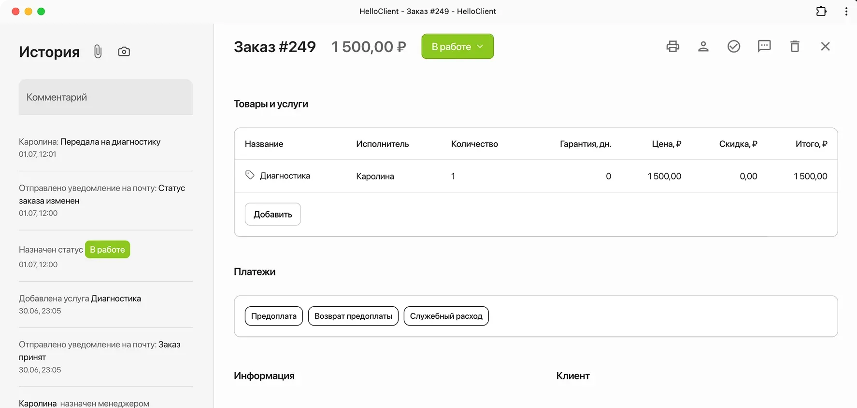Click the В работе status badge in history
The image size is (857, 408).
point(107,249)
